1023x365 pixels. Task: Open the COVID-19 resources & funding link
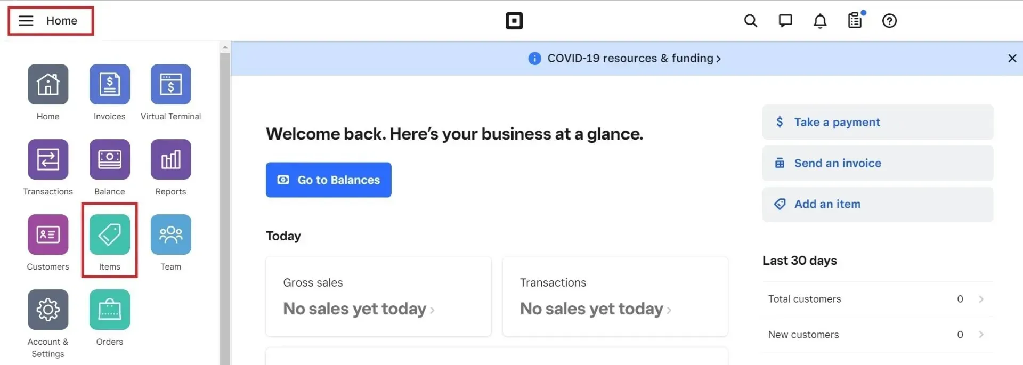634,59
